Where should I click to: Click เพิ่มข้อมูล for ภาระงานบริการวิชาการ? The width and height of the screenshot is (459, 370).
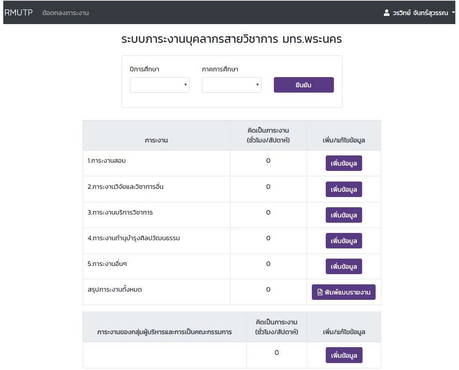tap(343, 215)
